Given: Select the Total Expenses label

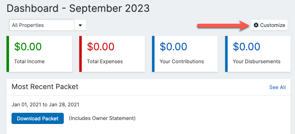Looking at the screenshot, I should pos(105,61).
